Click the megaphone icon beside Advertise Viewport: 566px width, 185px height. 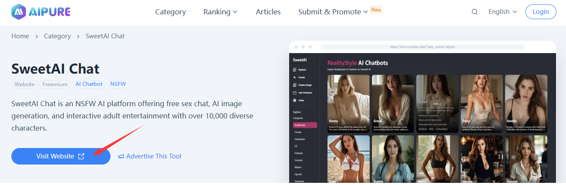121,156
